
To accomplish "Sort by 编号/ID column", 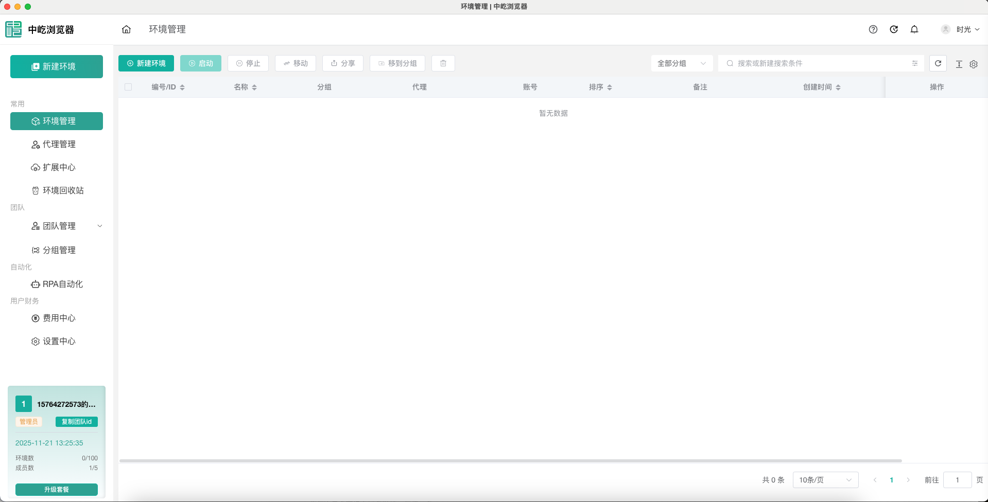I will pyautogui.click(x=182, y=87).
